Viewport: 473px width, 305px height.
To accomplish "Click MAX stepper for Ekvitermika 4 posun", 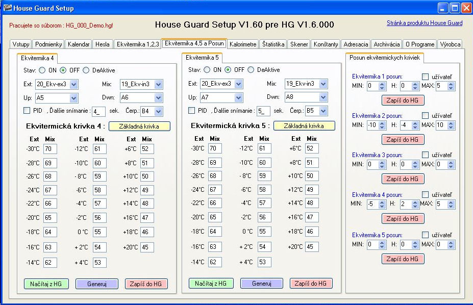I will click(451, 205).
